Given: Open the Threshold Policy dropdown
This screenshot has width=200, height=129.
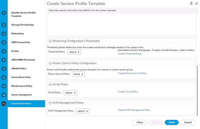Looking at the screenshot, I should pyautogui.click(x=74, y=52).
